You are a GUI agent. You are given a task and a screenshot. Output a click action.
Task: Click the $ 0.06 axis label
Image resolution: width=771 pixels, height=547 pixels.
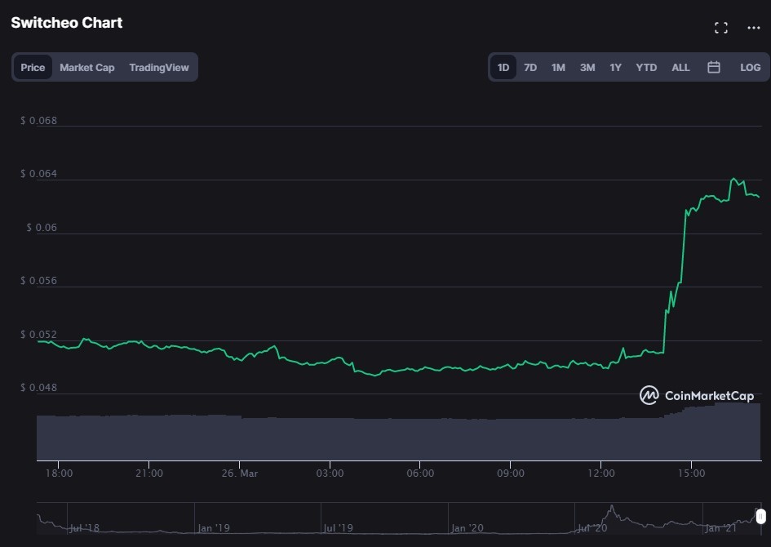coord(42,227)
